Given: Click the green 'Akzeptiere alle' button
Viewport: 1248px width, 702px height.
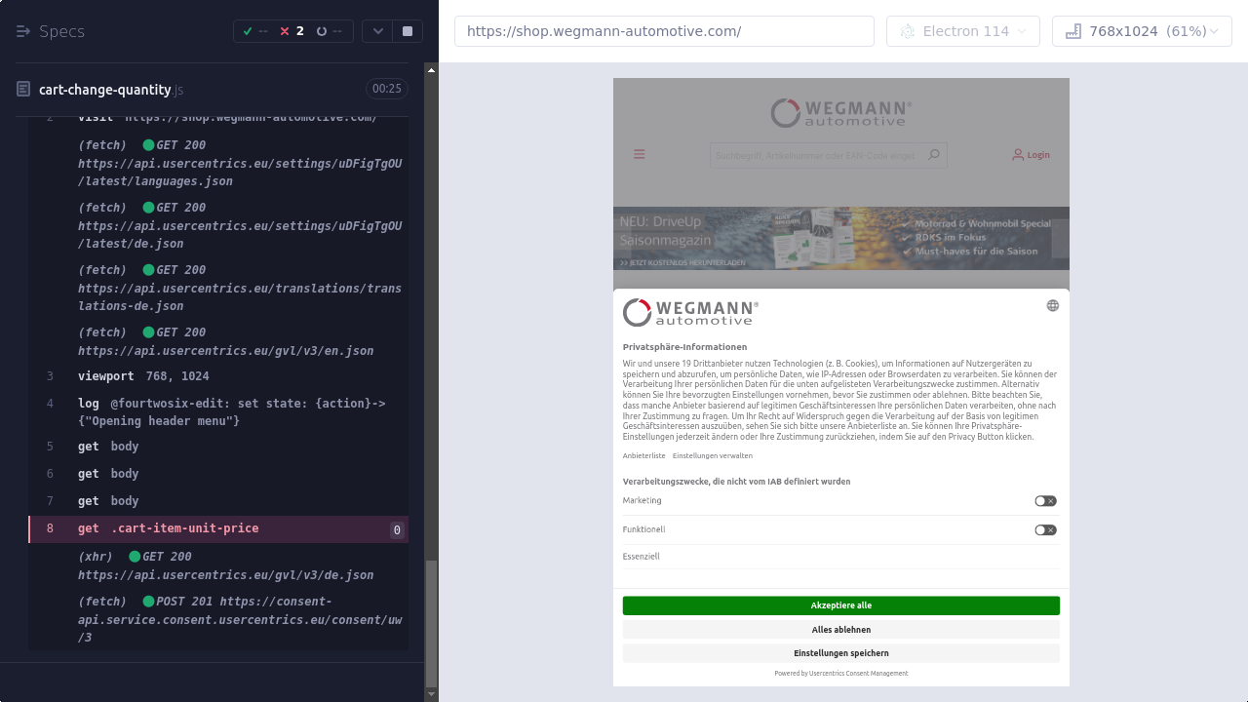Looking at the screenshot, I should (840, 605).
